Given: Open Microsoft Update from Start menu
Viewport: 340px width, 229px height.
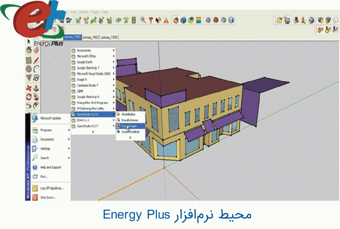Looking at the screenshot, I should pyautogui.click(x=51, y=118).
